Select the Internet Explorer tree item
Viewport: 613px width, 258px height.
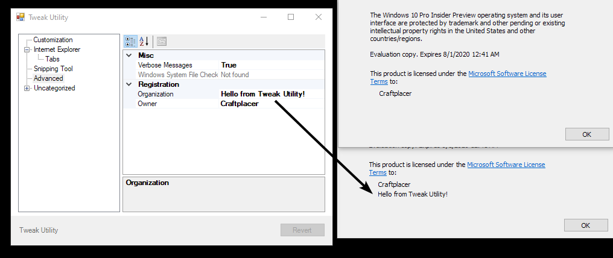tap(57, 49)
